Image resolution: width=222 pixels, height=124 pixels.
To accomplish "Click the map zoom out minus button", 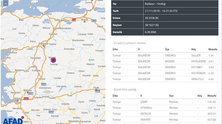I will click(6, 4).
